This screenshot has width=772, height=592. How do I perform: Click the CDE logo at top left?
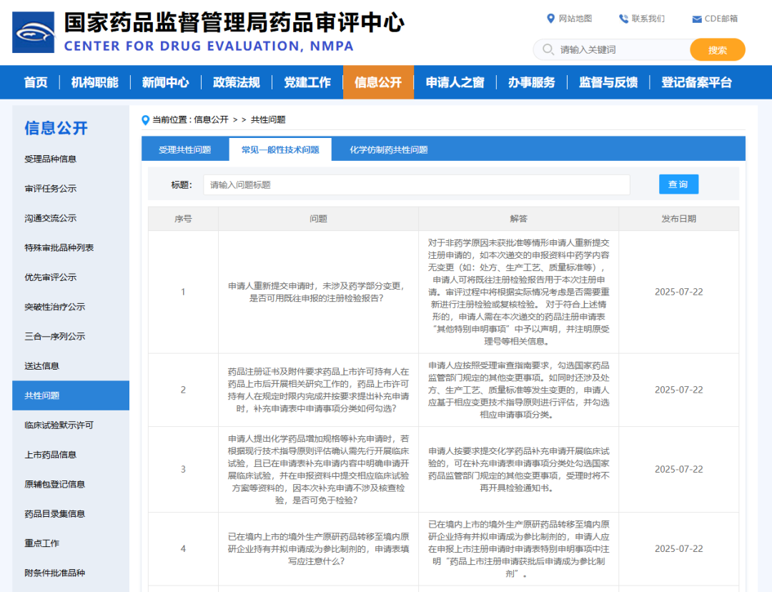pos(31,31)
